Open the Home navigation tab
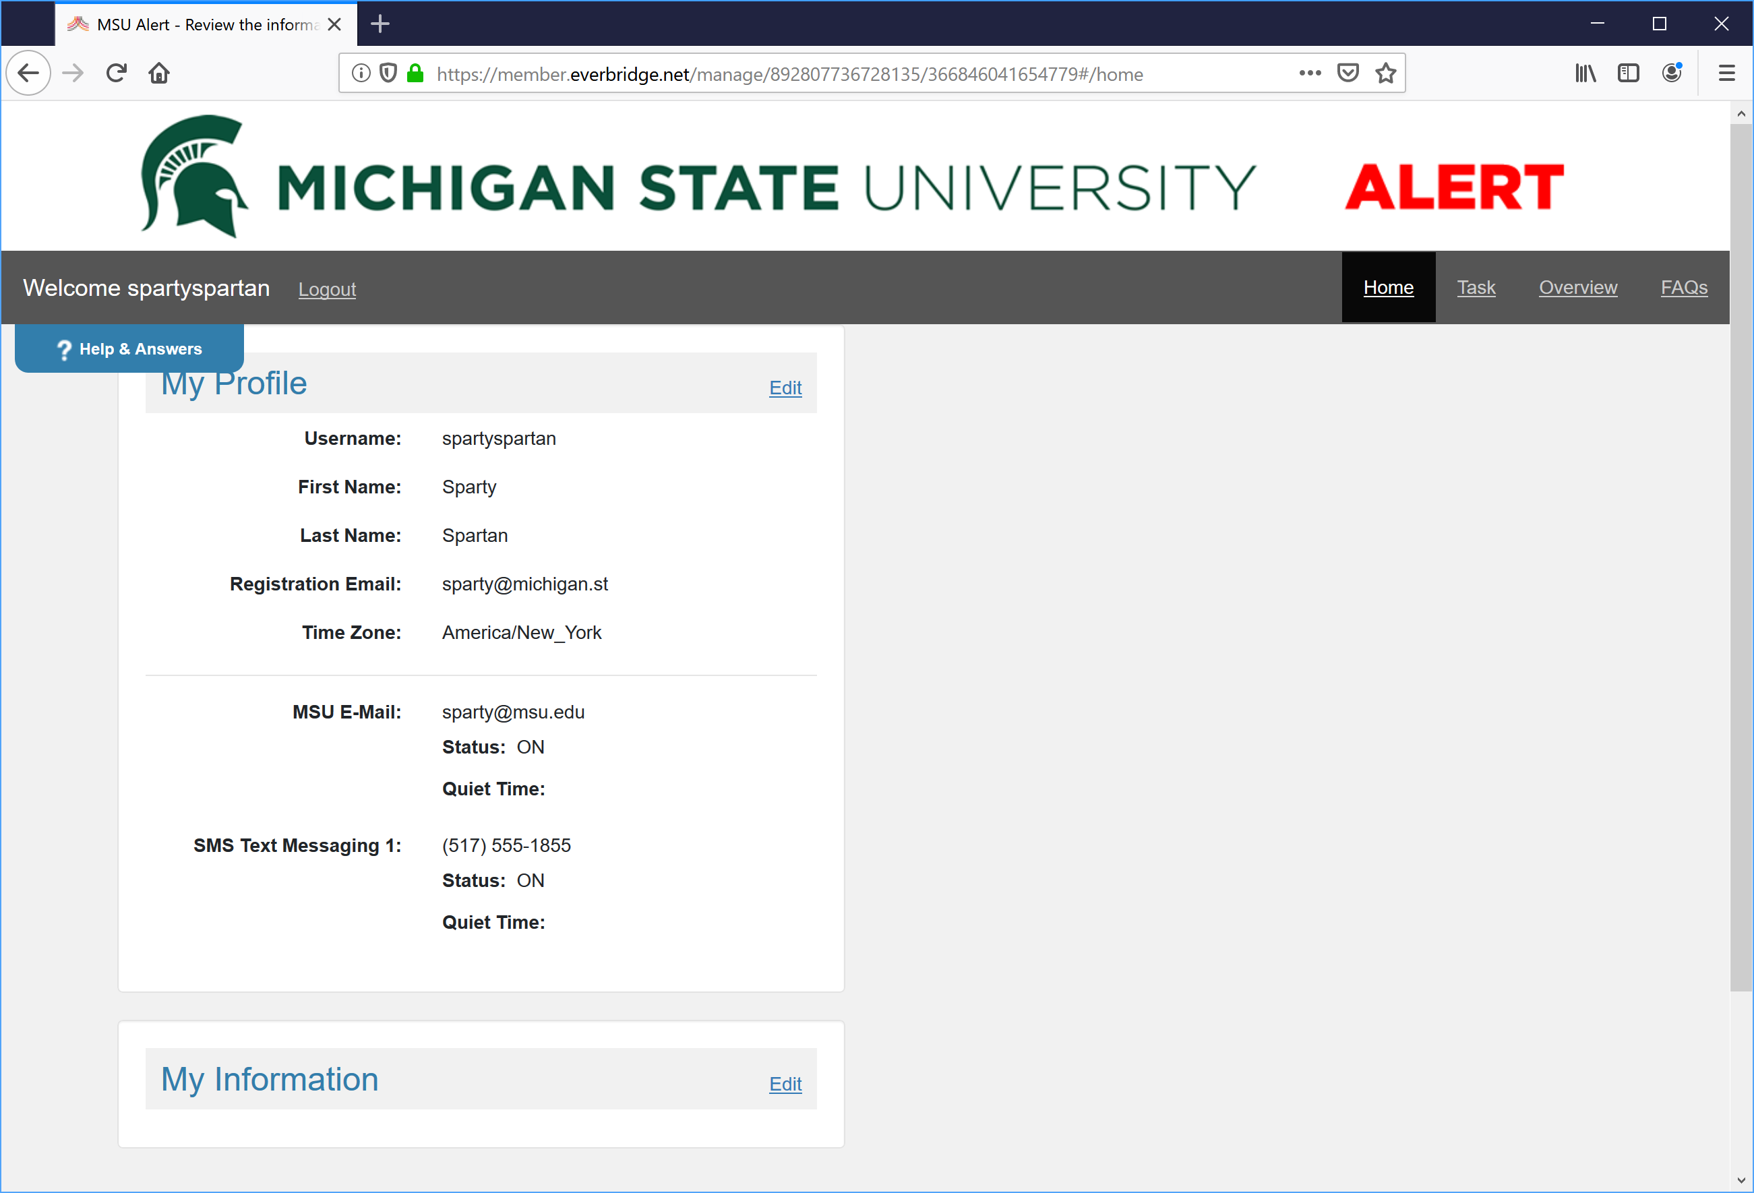Screen dimensions: 1754x1193 click(x=1388, y=288)
